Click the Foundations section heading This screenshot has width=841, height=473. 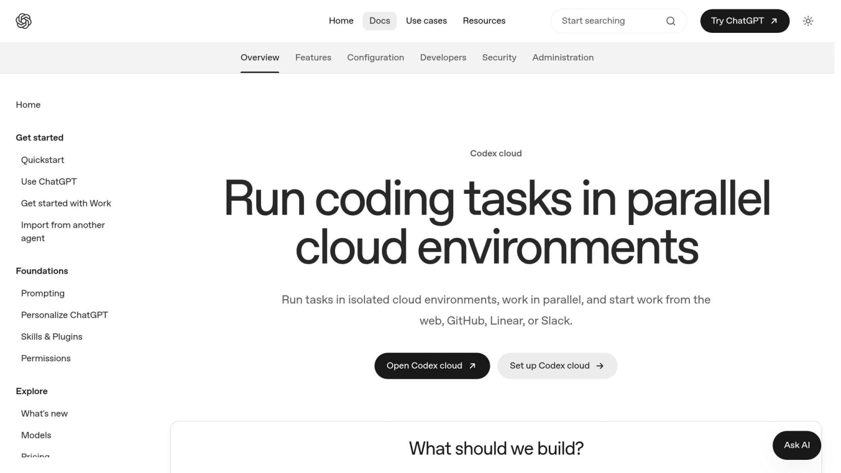pos(42,271)
